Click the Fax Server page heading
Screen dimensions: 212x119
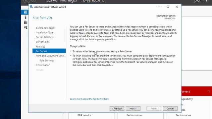[x=42, y=18]
